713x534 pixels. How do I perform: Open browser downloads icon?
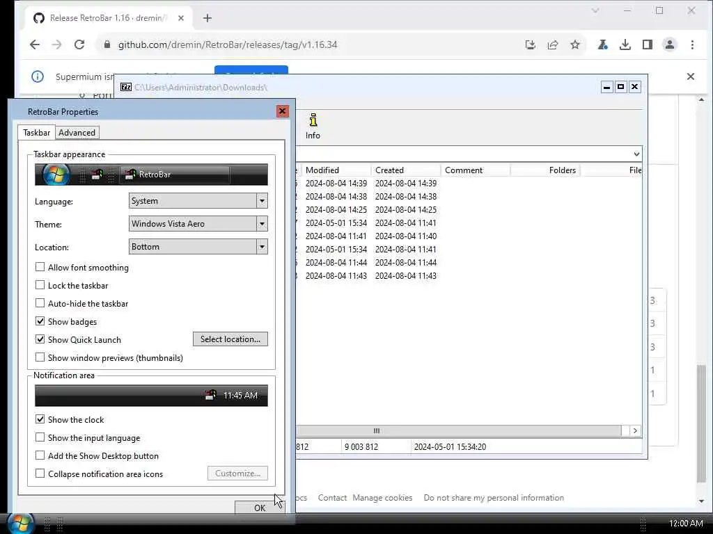click(625, 44)
